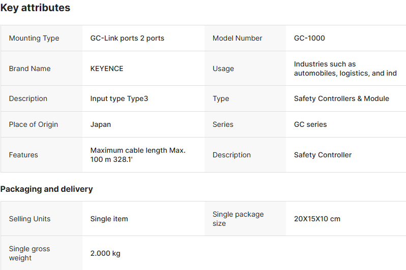Select the GC-1000 model number value
Viewport: 406px width, 270px height.
tap(309, 38)
